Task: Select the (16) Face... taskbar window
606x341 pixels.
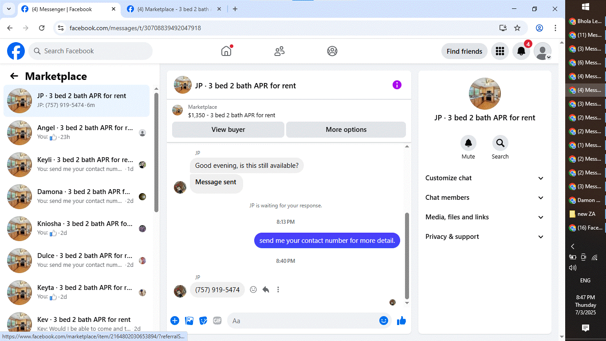Action: tap(586, 228)
